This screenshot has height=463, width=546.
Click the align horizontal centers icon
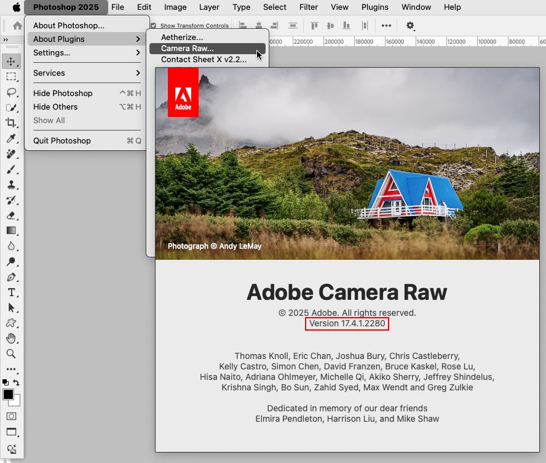point(259,25)
